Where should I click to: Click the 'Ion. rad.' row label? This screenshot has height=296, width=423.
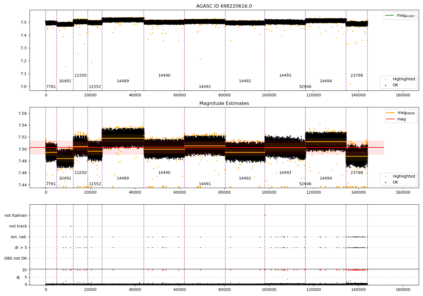point(19,237)
